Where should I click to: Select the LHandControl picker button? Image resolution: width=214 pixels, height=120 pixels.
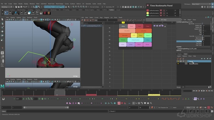(135, 40)
